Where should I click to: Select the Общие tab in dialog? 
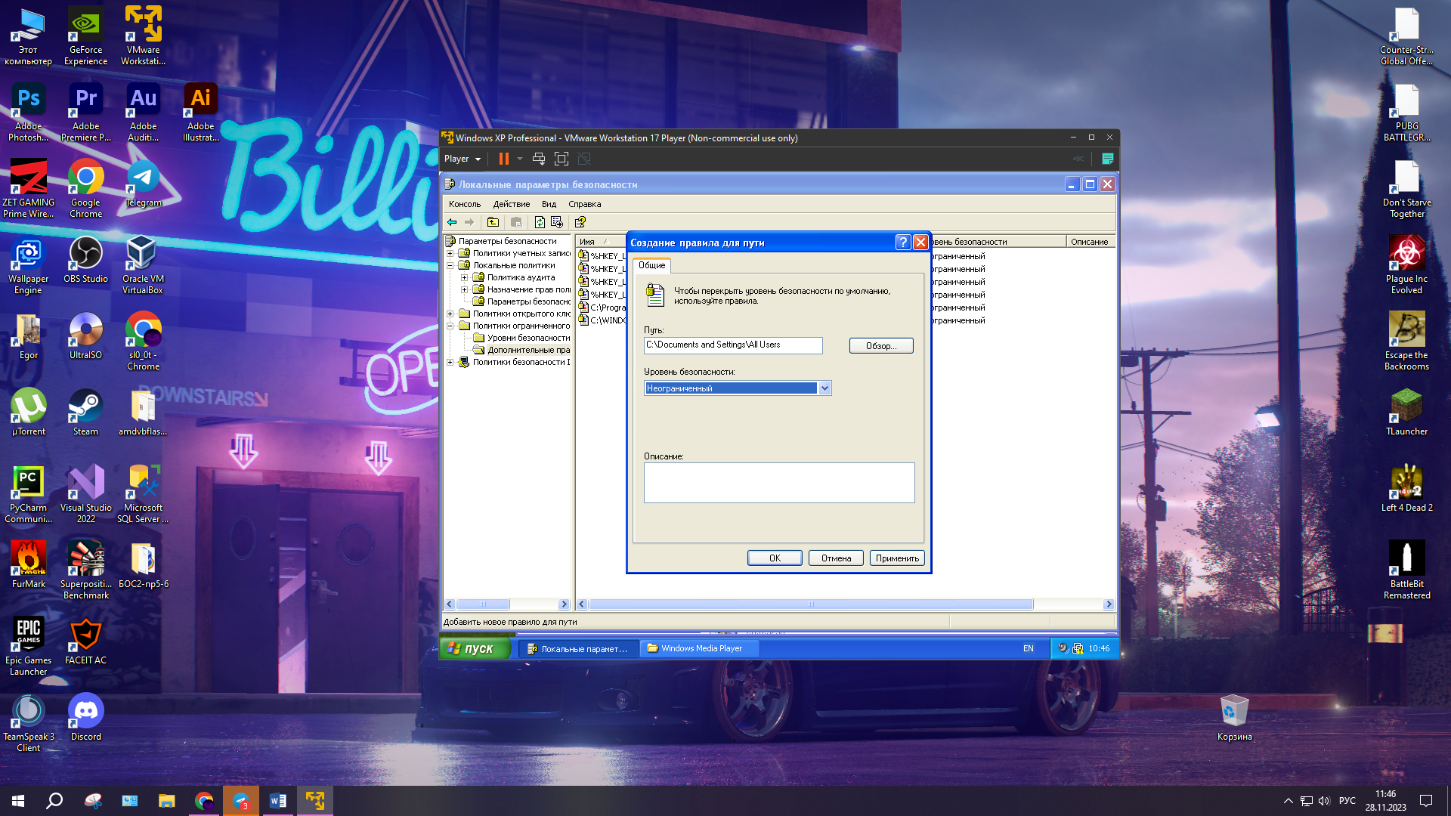(651, 265)
